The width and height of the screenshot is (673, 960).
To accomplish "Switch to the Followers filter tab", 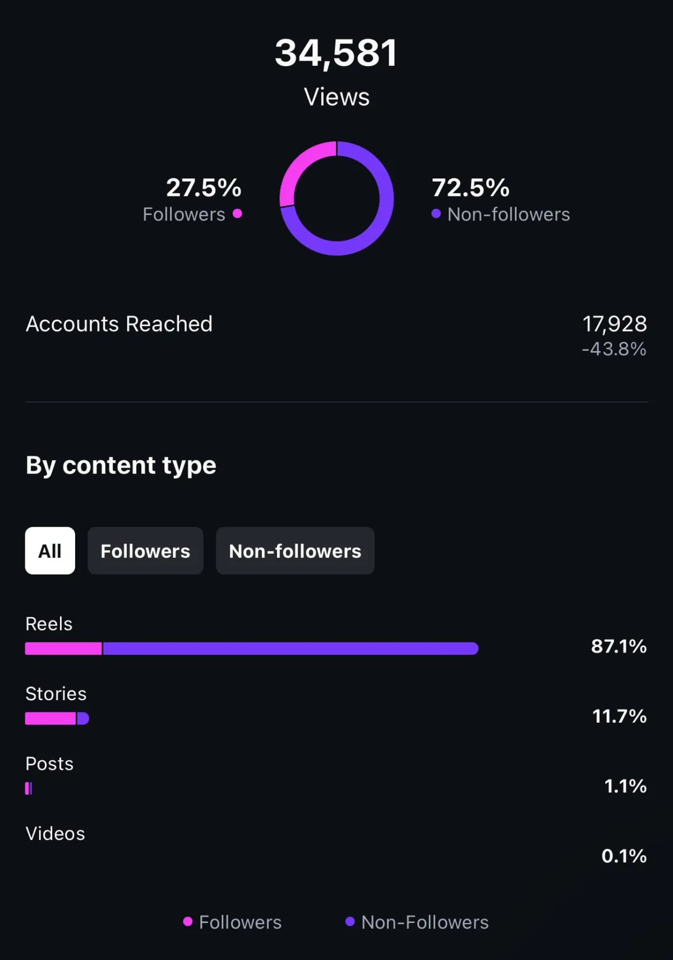I will pos(145,550).
